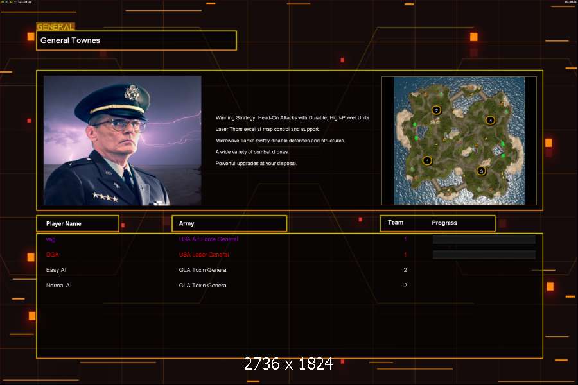This screenshot has height=385, width=578.
Task: Click start position marker 1 on map
Action: pyautogui.click(x=427, y=160)
